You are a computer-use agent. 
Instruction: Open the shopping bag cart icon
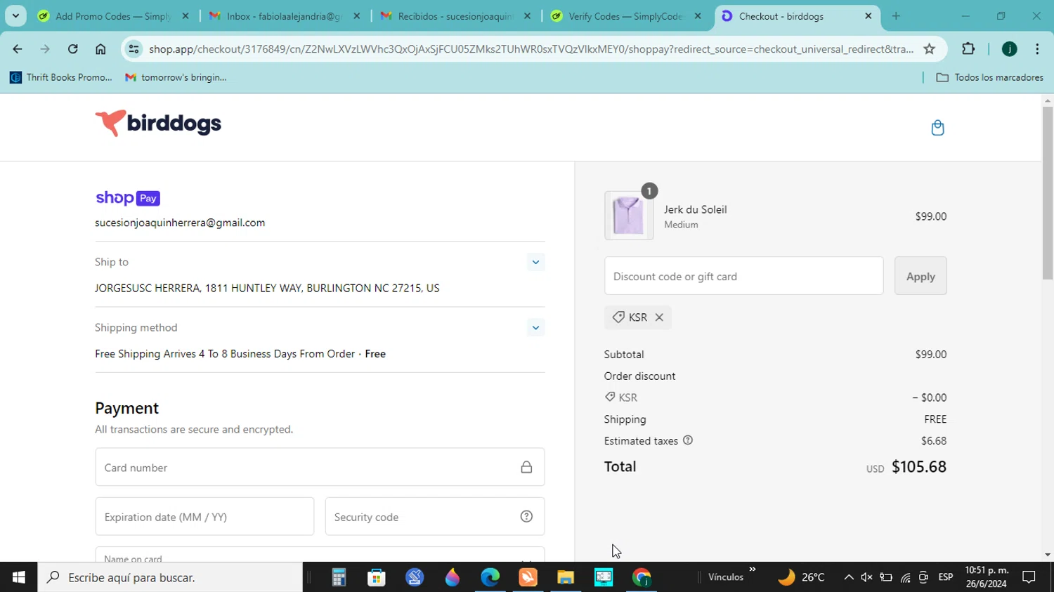[937, 128]
